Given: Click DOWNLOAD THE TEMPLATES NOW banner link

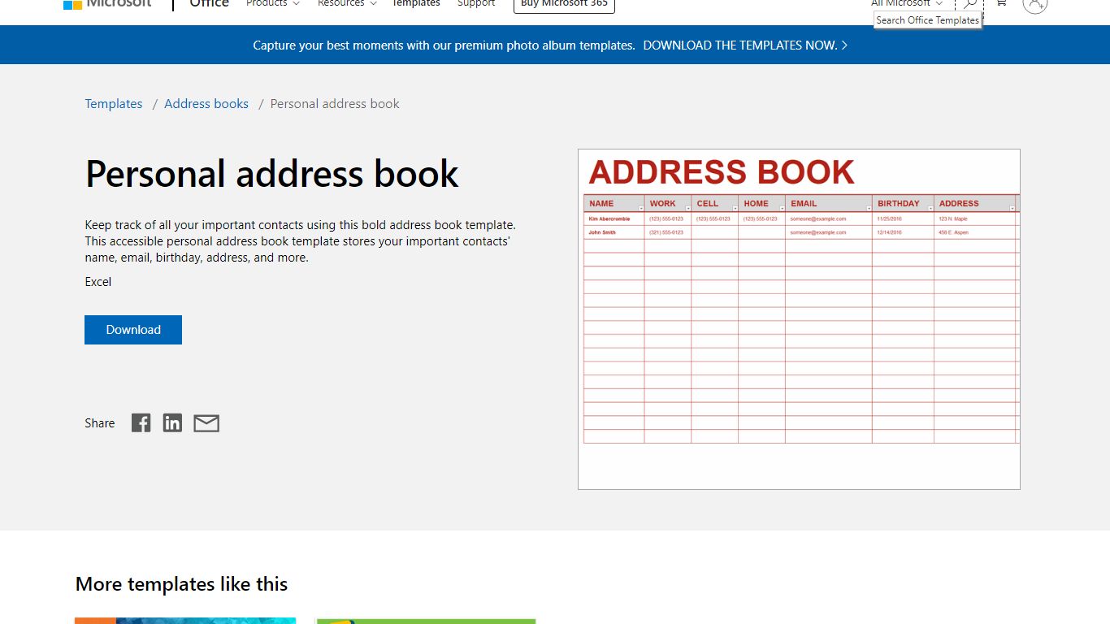Looking at the screenshot, I should pos(745,45).
